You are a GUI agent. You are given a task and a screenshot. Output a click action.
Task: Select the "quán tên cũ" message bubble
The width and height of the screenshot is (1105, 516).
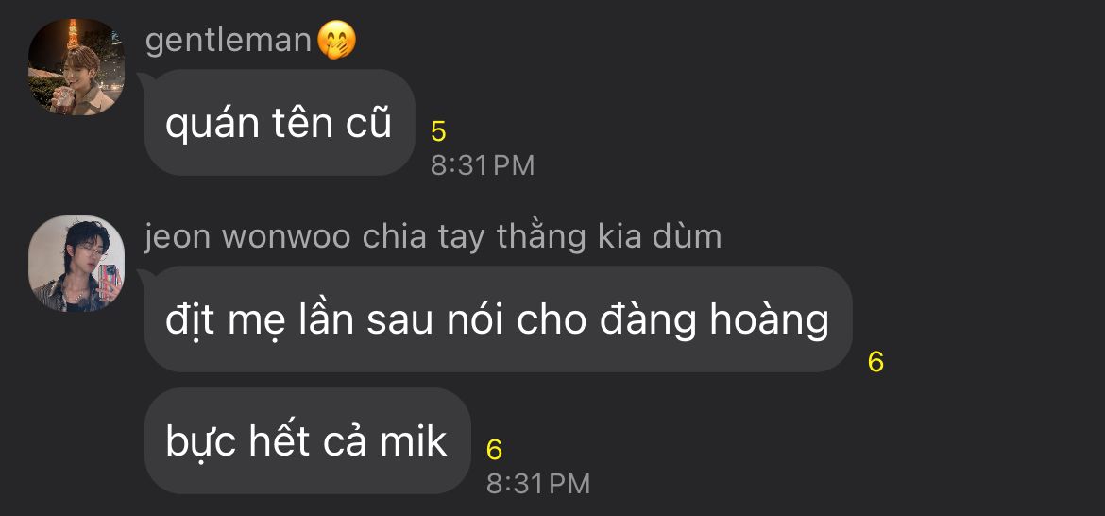280,122
